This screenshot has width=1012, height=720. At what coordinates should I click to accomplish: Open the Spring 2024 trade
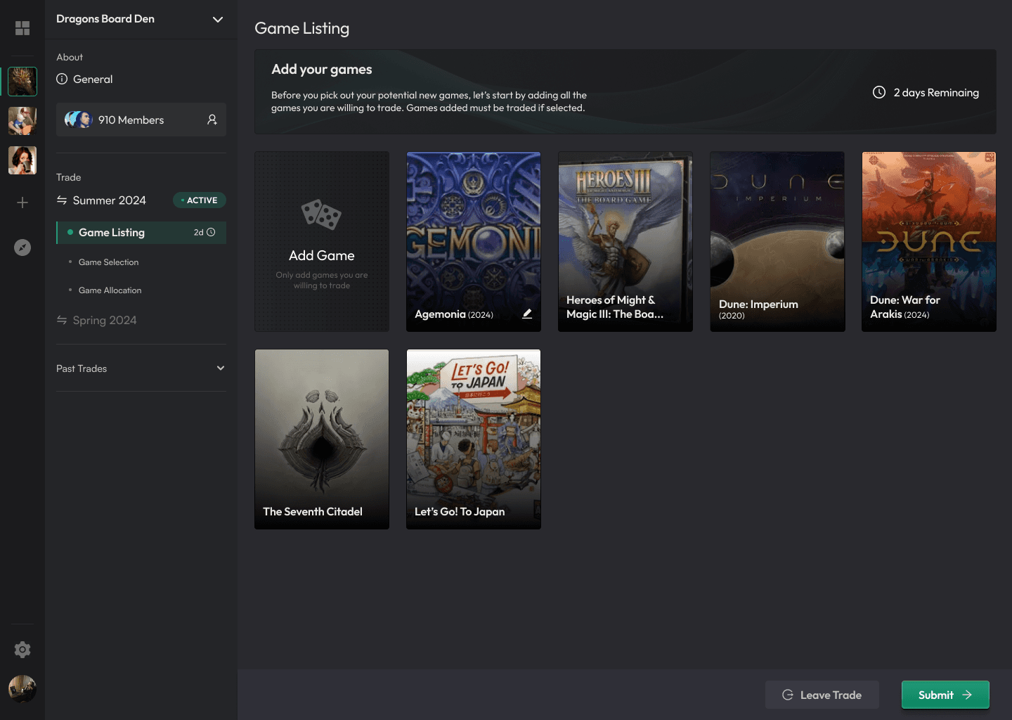[x=105, y=320]
